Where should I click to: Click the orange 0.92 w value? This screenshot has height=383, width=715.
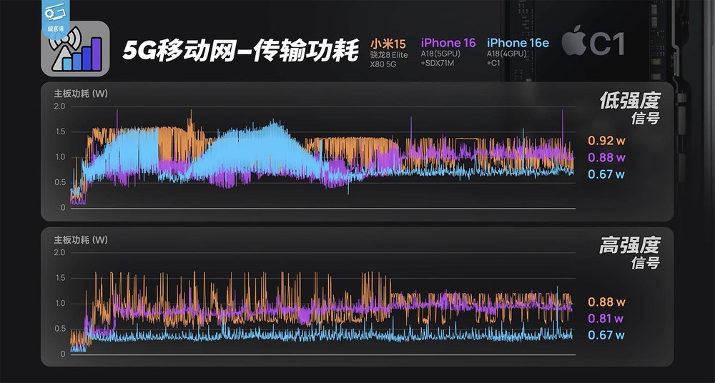(x=606, y=141)
